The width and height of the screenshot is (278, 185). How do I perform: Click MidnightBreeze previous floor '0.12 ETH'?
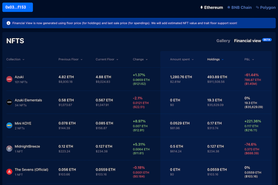[x=66, y=146]
